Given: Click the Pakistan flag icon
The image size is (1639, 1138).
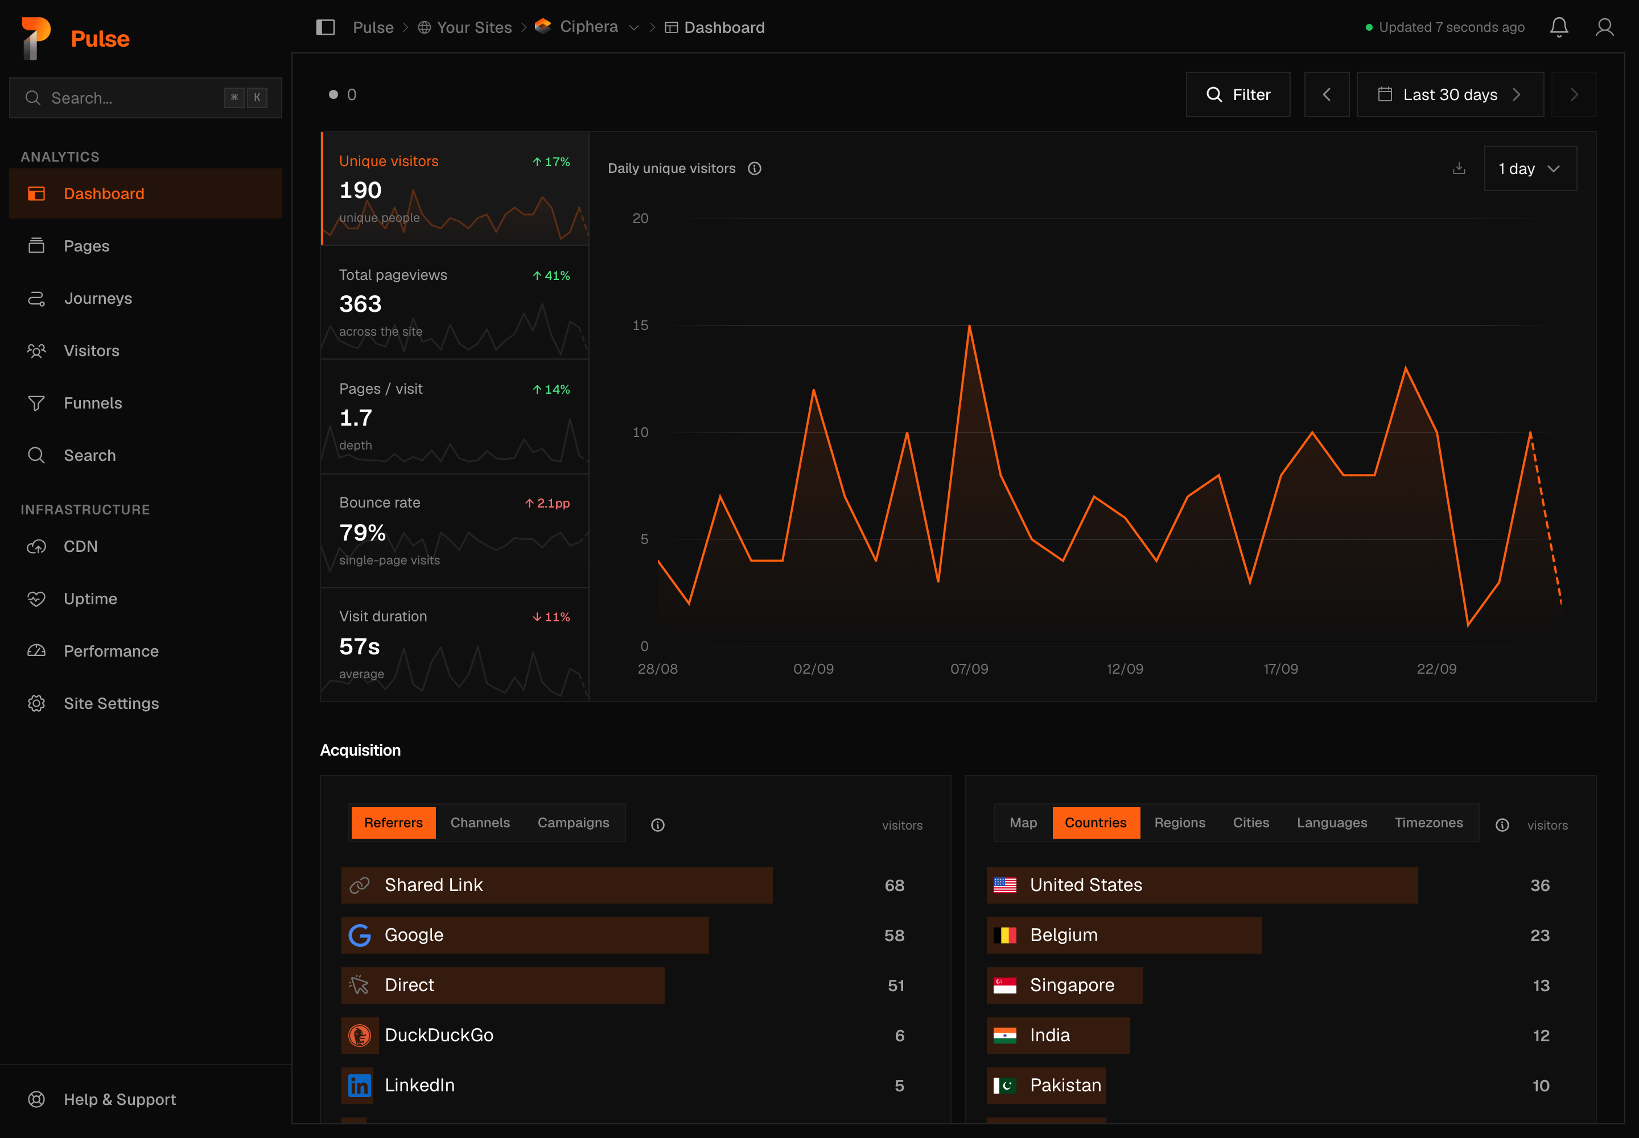Looking at the screenshot, I should click(x=1005, y=1085).
